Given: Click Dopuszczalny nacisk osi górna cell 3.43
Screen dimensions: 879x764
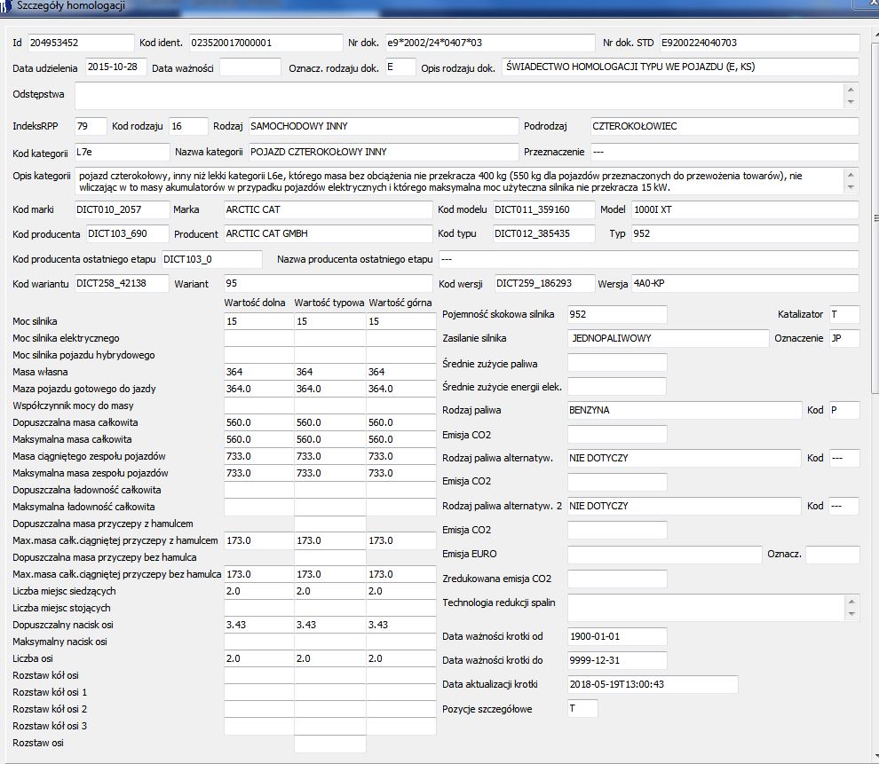Looking at the screenshot, I should 400,625.
